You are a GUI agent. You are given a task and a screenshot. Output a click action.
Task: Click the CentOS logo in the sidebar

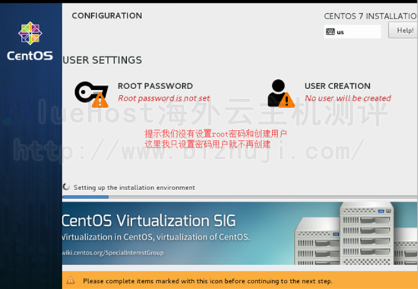30,33
